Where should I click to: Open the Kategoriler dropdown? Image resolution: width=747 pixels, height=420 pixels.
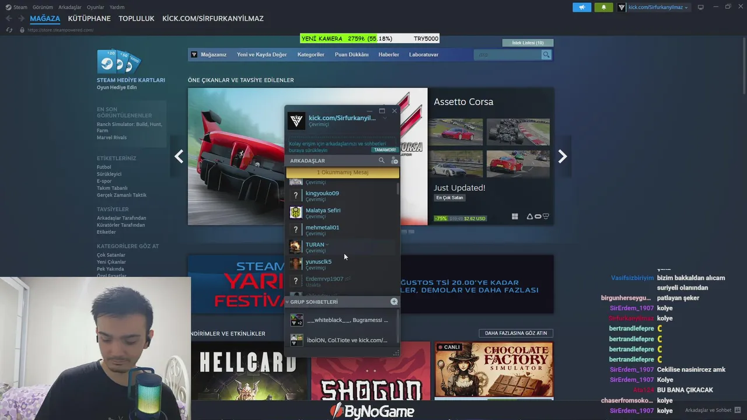click(x=310, y=54)
